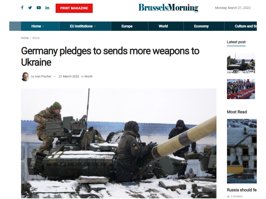Open the Europe menu item
The width and height of the screenshot is (266, 199).
[127, 26]
